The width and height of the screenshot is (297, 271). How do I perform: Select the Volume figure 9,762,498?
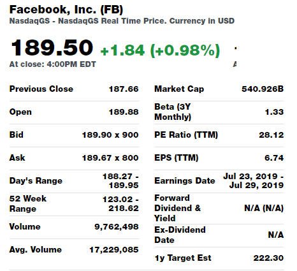click(x=117, y=227)
